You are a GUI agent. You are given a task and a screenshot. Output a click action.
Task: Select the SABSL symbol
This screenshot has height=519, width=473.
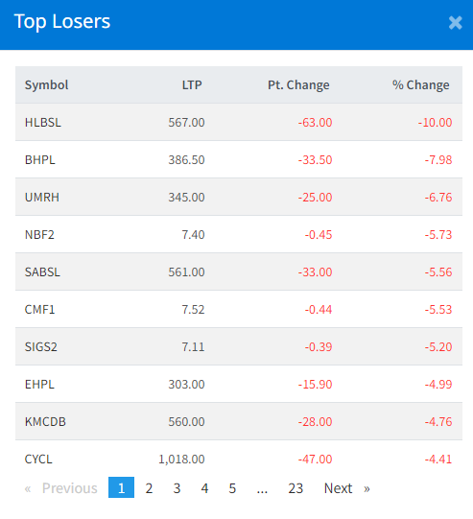point(42,272)
